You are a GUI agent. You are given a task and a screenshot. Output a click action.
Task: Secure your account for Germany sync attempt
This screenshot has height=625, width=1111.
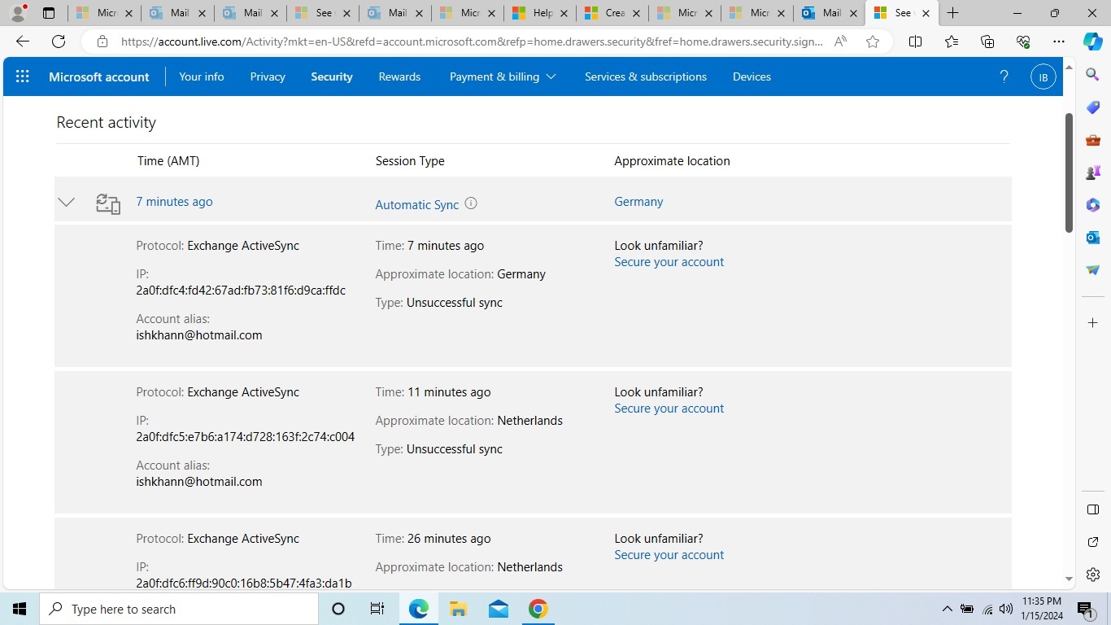(669, 262)
